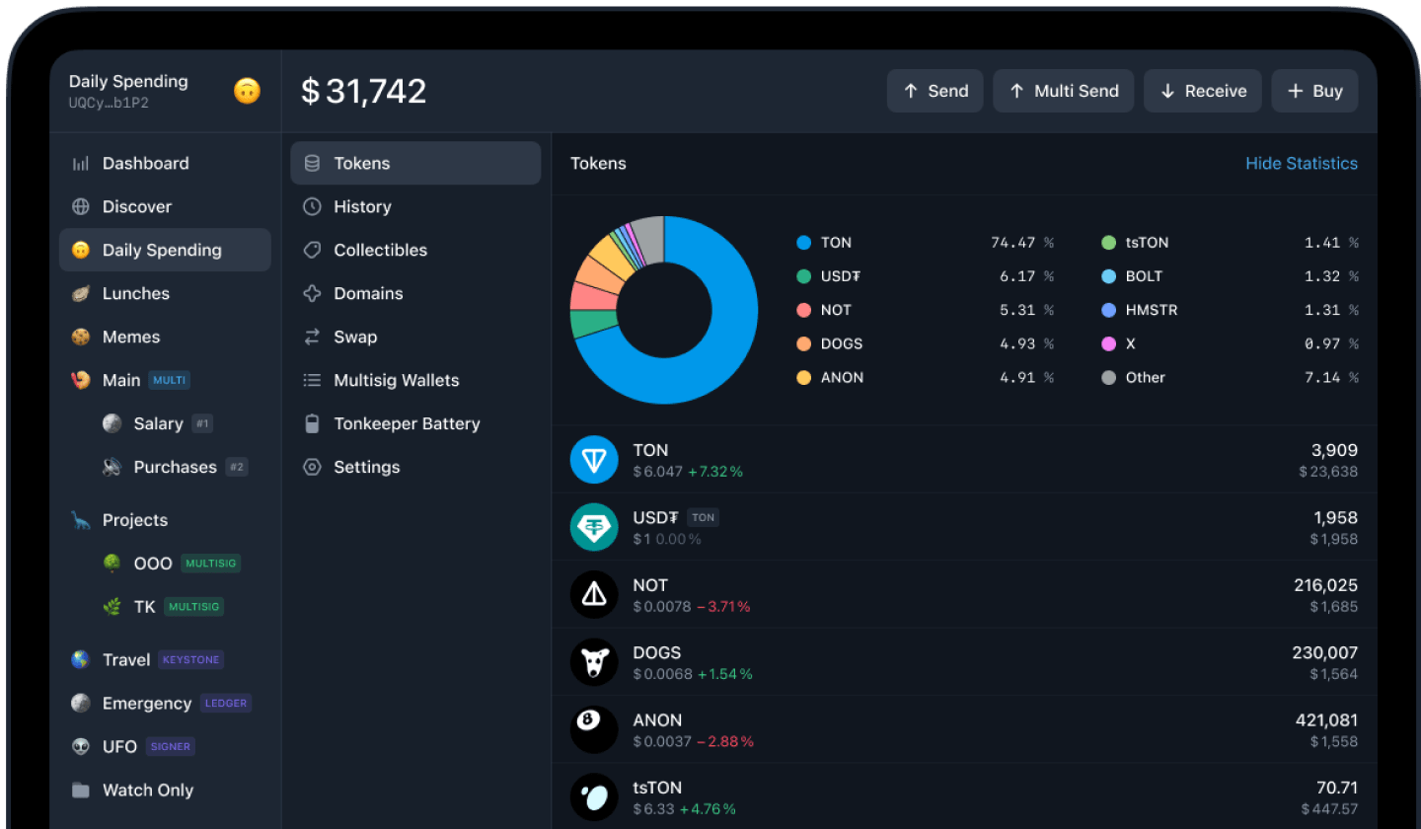Click the ANON 8-ball token icon
The image size is (1421, 829).
click(594, 729)
